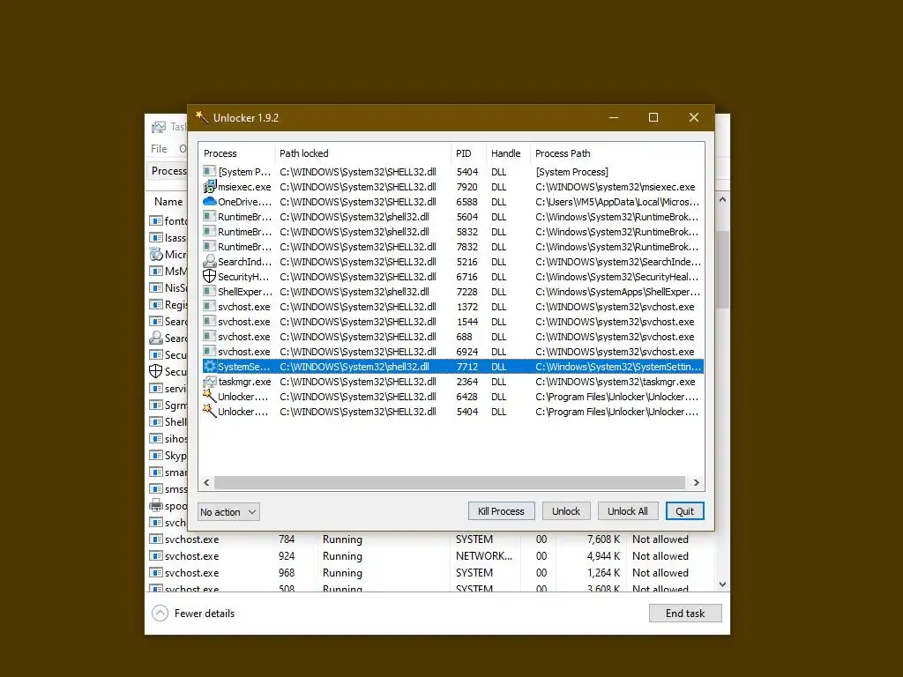This screenshot has width=903, height=677.
Task: Open the No action dropdown
Action: click(x=228, y=512)
